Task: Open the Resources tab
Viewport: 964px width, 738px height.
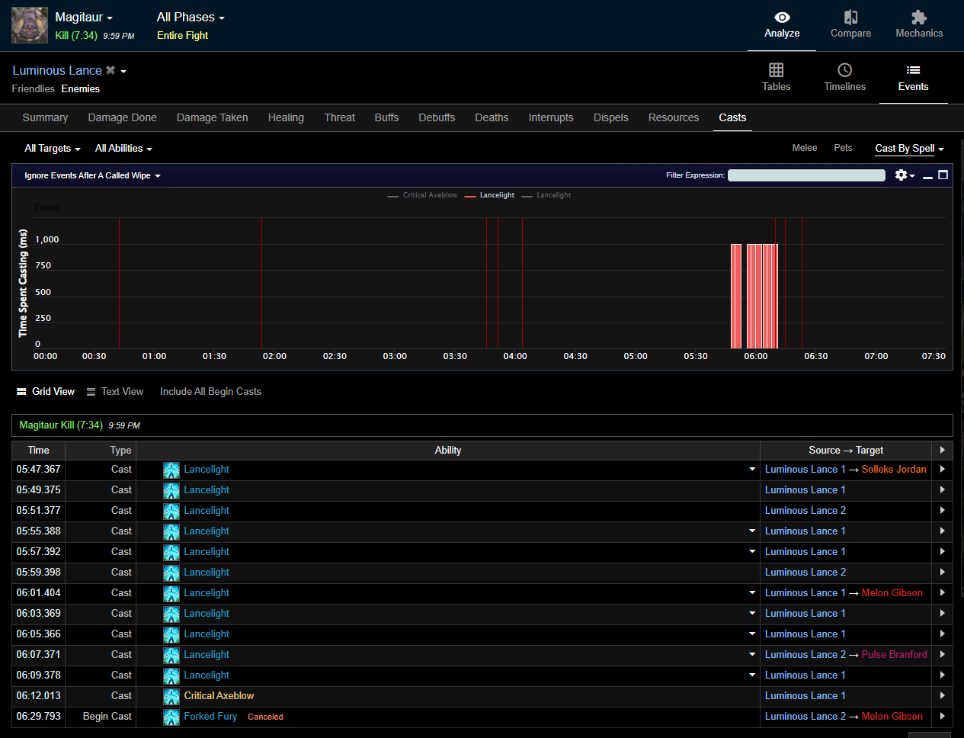Action: (674, 117)
